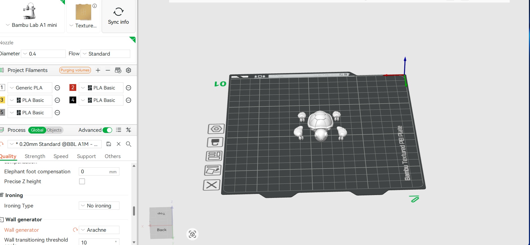Image resolution: width=530 pixels, height=245 pixels.
Task: Open filament 3 PLA Basic dropdown
Action: point(30,100)
